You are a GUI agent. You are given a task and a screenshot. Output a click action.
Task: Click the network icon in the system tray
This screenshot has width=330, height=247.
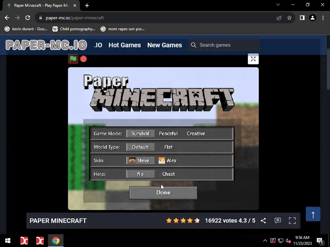(x=281, y=241)
